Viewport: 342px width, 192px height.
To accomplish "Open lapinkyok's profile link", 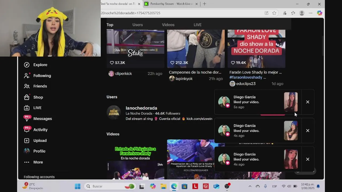I will (184, 79).
